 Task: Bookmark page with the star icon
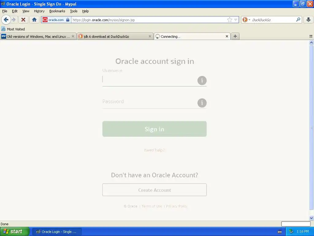pos(229,20)
